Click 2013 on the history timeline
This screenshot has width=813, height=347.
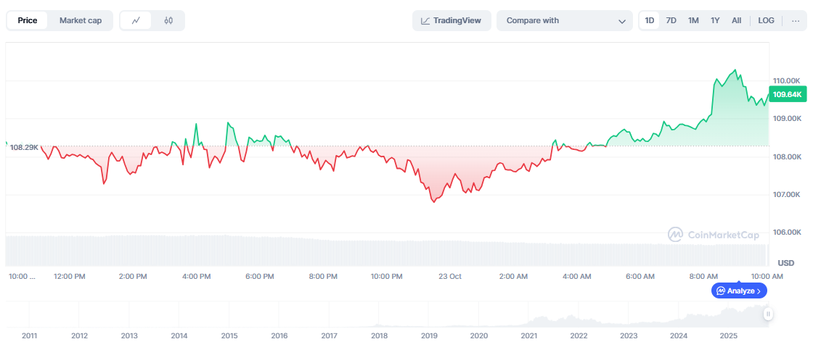[129, 336]
